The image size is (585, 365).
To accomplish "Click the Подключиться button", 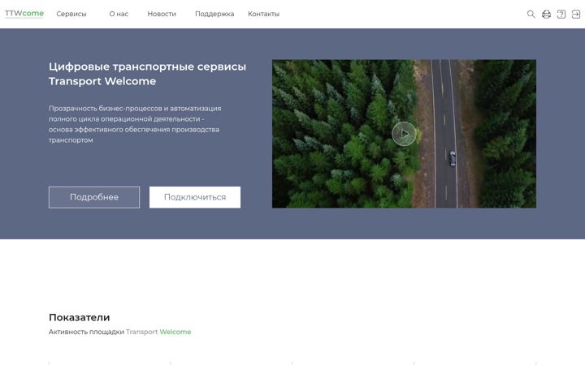I will 195,197.
